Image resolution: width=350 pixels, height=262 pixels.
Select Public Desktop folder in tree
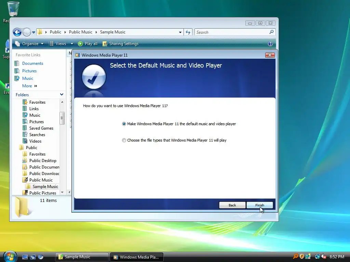43,161
